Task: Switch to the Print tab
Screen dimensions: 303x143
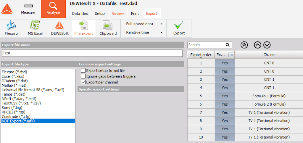Action: click(x=135, y=14)
